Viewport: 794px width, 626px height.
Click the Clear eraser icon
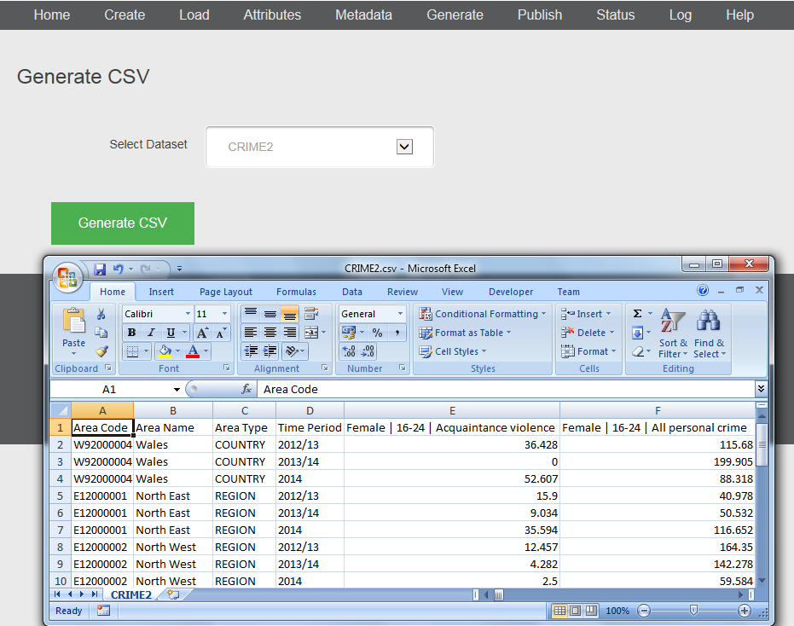coord(638,351)
